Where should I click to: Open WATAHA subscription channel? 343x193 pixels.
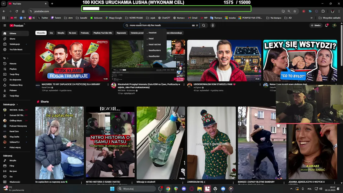click(x=15, y=110)
